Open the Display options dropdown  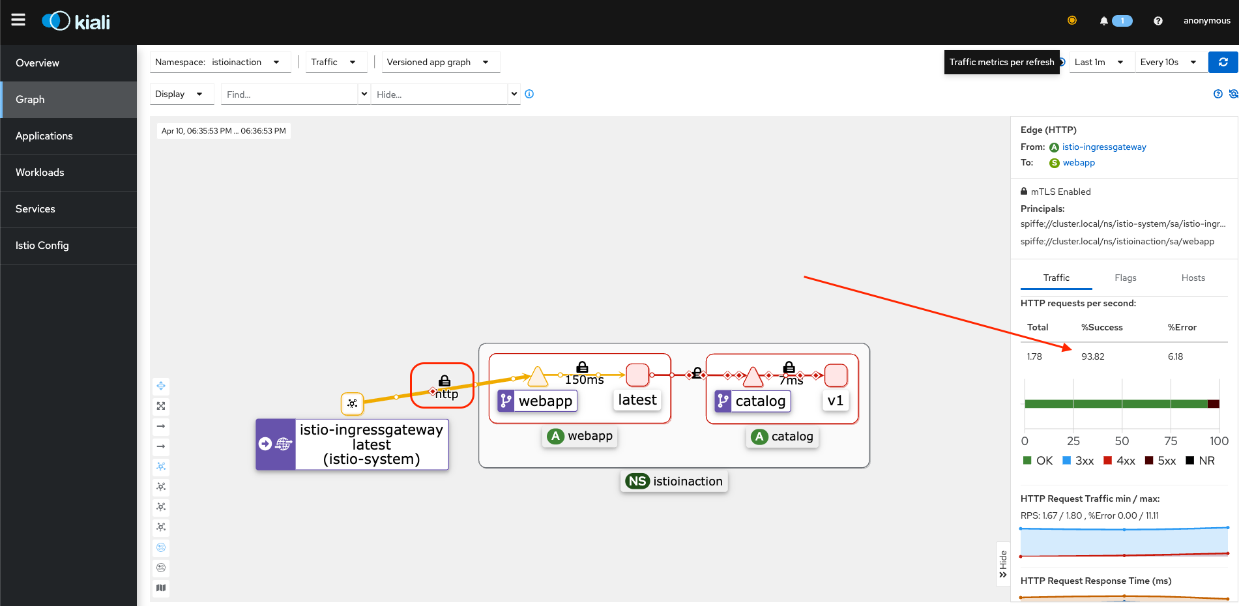pos(182,94)
